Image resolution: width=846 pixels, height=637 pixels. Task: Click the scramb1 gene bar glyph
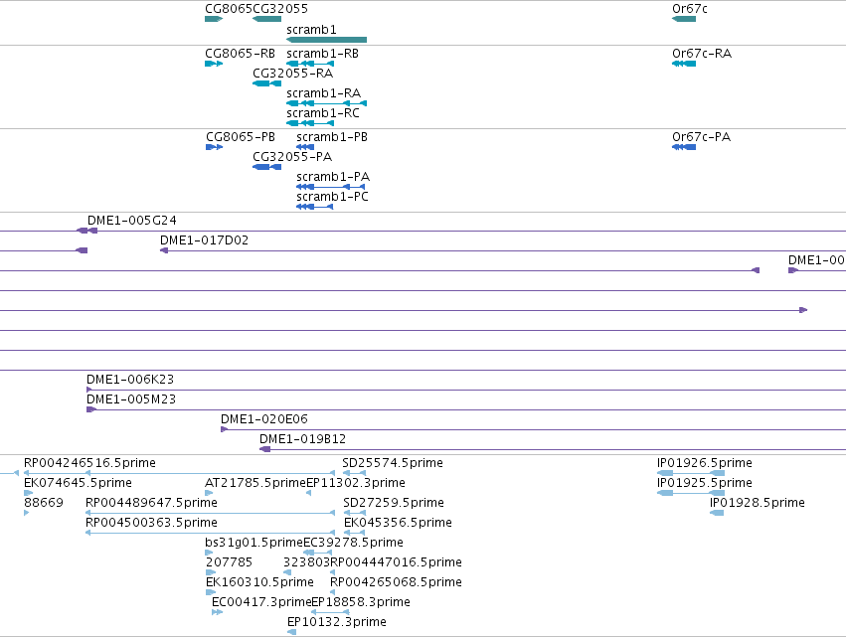pos(326,40)
